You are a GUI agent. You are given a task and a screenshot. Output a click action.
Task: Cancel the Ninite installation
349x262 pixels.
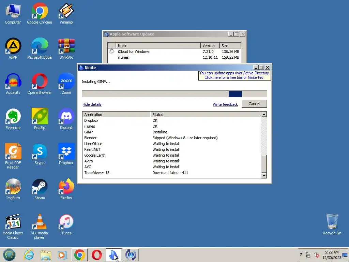tap(254, 104)
